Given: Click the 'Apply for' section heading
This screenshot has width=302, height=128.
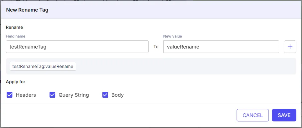Looking at the screenshot, I should [16, 82].
